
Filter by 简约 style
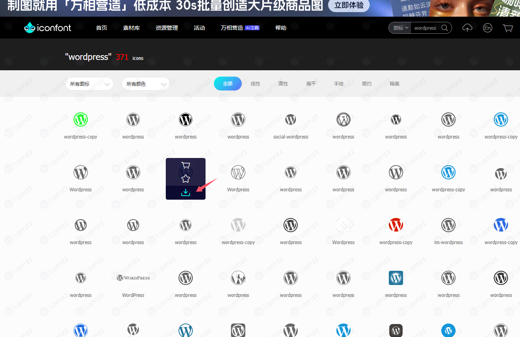[x=367, y=84]
